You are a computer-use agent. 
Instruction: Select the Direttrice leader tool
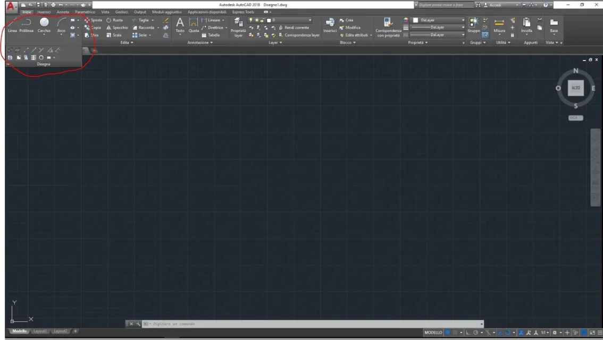[212, 28]
